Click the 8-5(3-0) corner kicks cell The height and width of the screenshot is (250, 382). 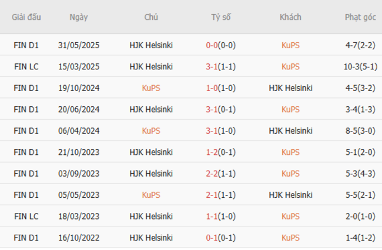pyautogui.click(x=360, y=131)
